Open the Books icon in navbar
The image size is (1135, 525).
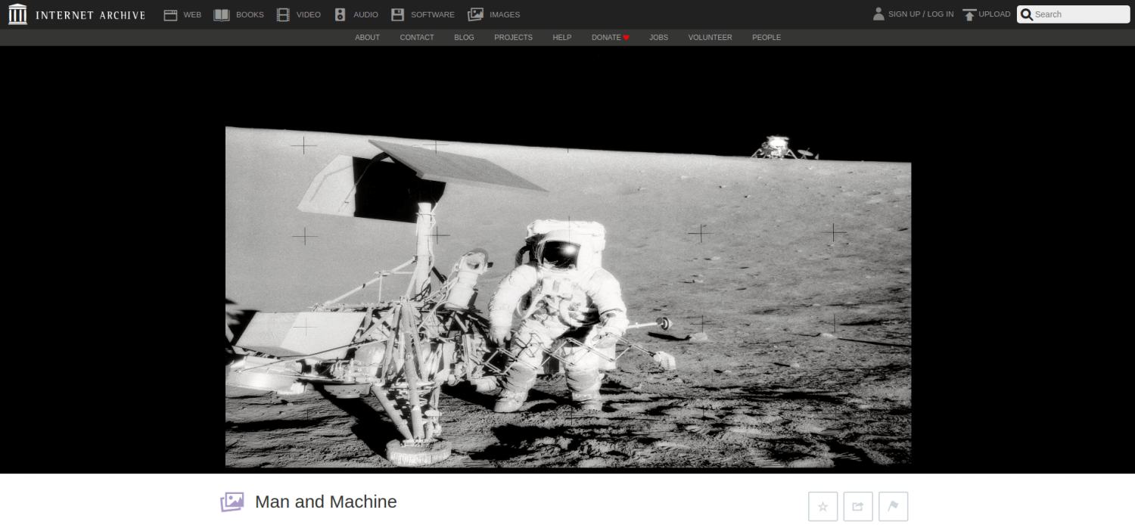(221, 14)
